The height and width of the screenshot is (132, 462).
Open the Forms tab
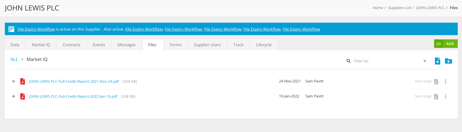click(176, 45)
